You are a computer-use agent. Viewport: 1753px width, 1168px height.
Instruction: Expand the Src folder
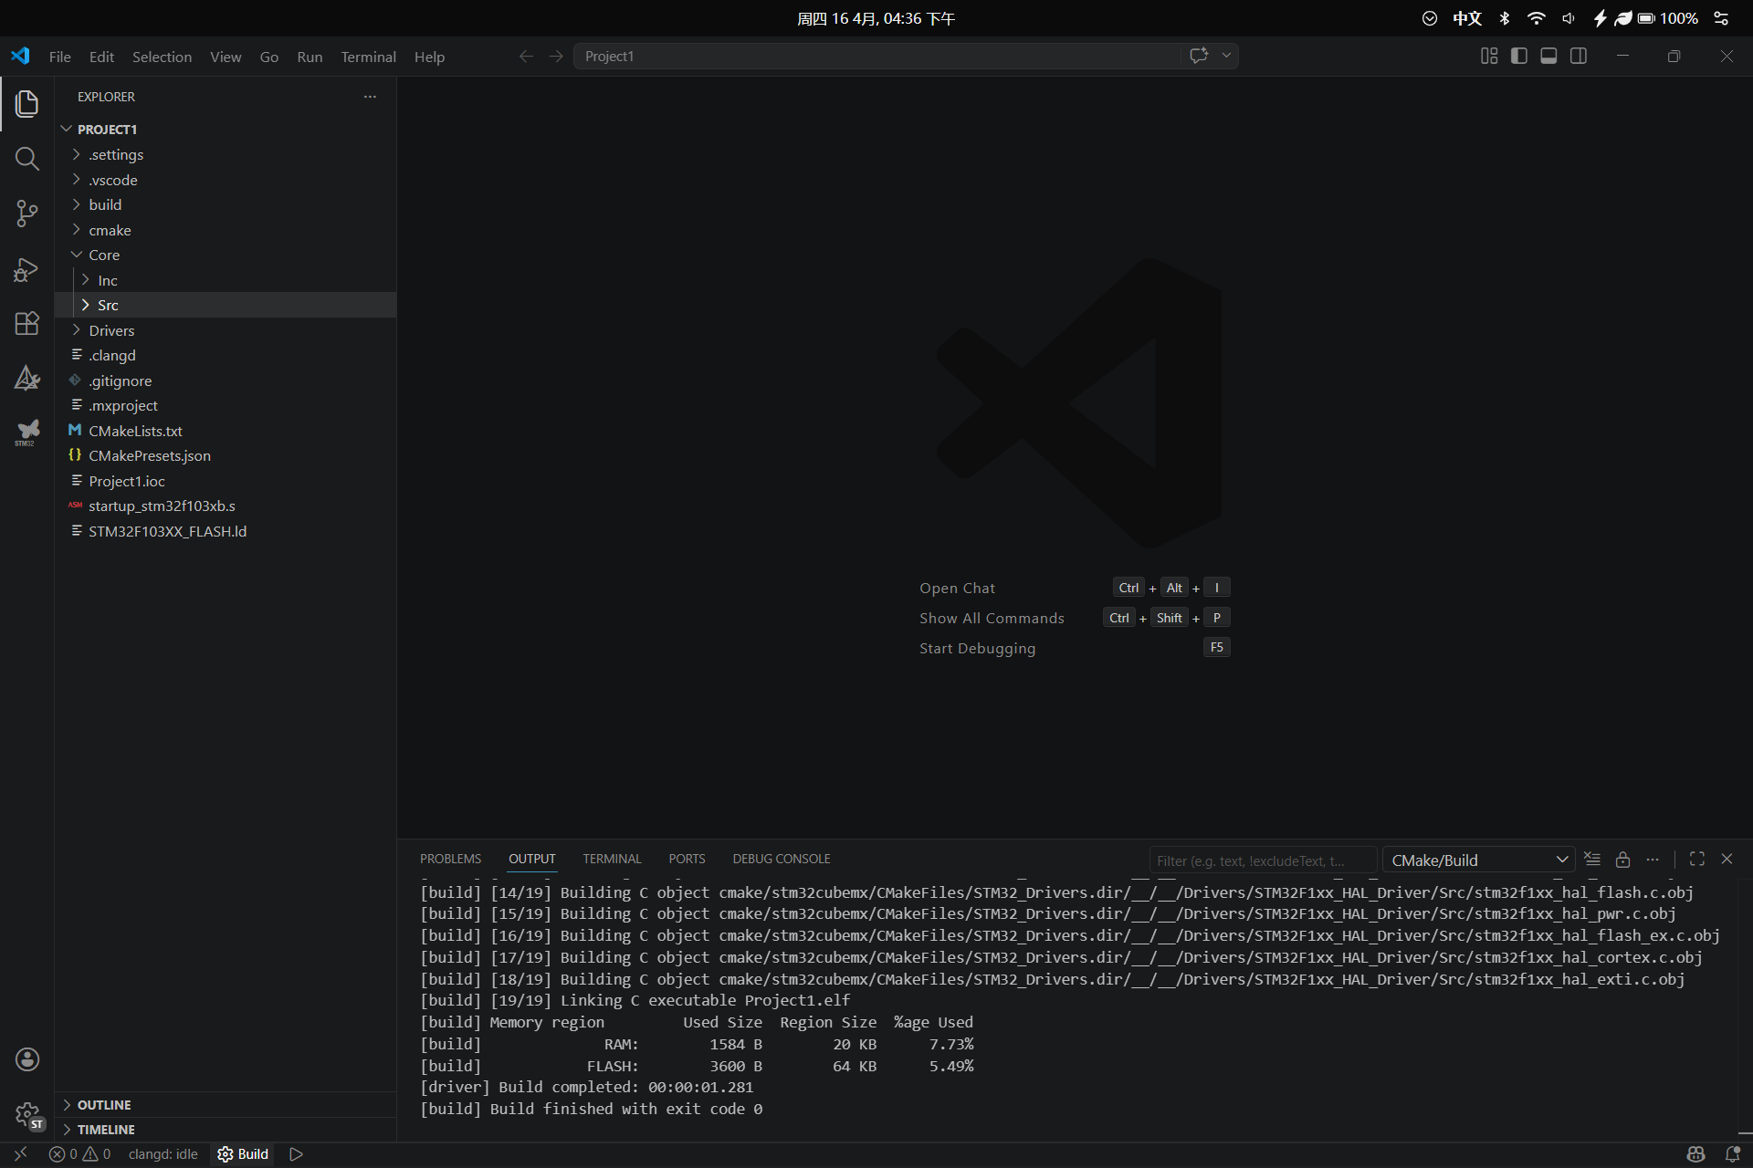(x=225, y=305)
